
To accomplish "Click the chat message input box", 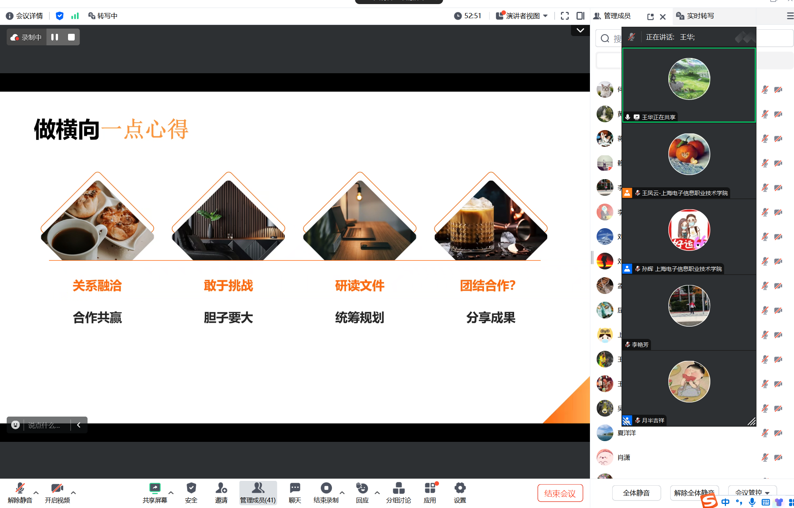I will click(x=45, y=425).
